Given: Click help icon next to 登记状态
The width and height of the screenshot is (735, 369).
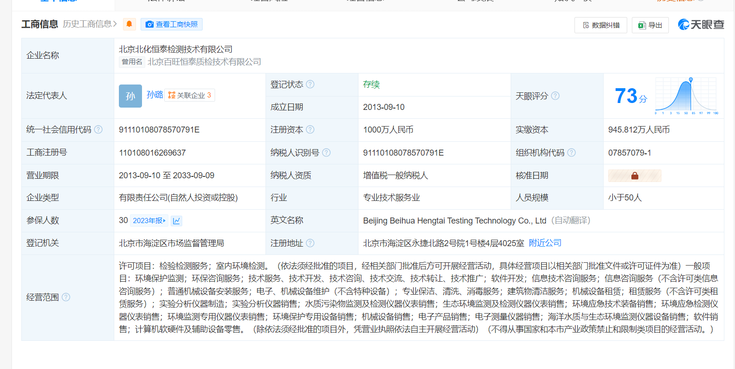Looking at the screenshot, I should point(310,84).
